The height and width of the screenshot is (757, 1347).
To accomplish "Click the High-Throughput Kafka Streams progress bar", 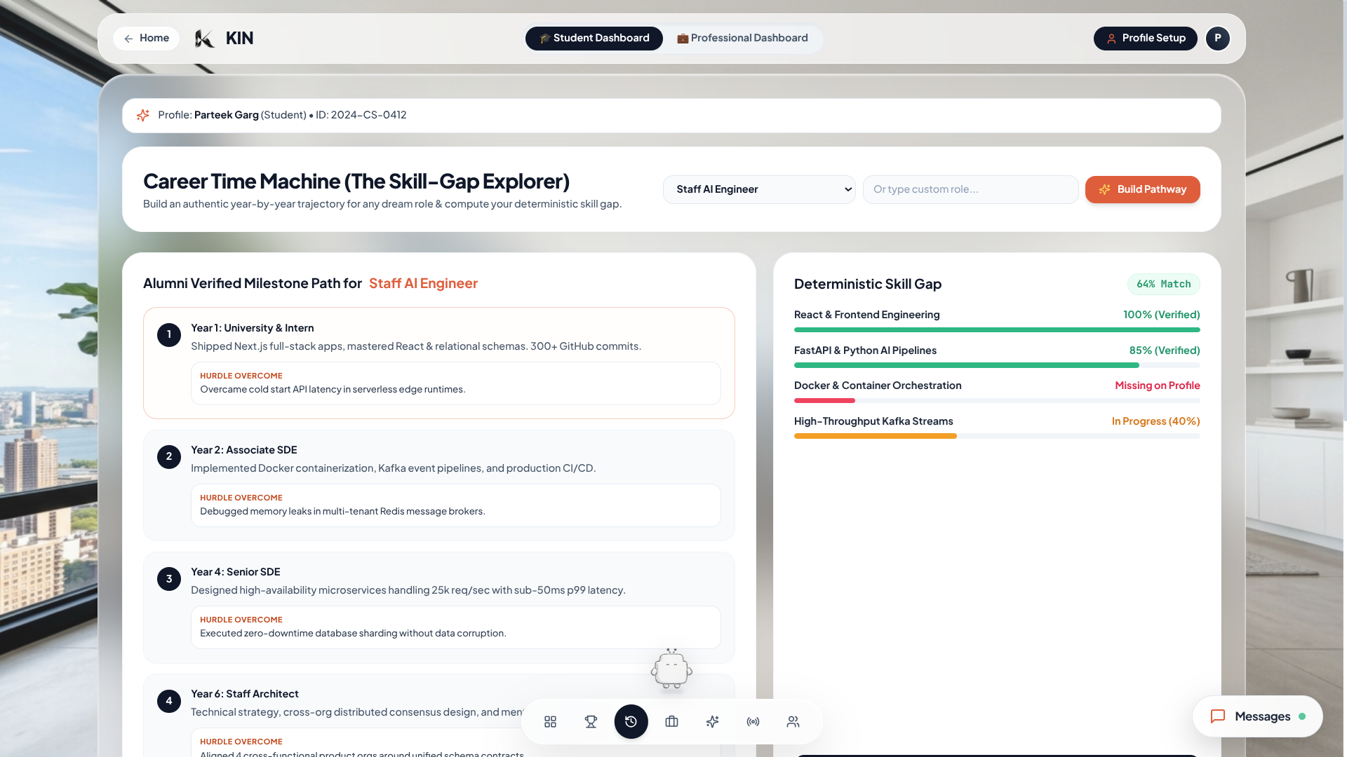I will (997, 436).
